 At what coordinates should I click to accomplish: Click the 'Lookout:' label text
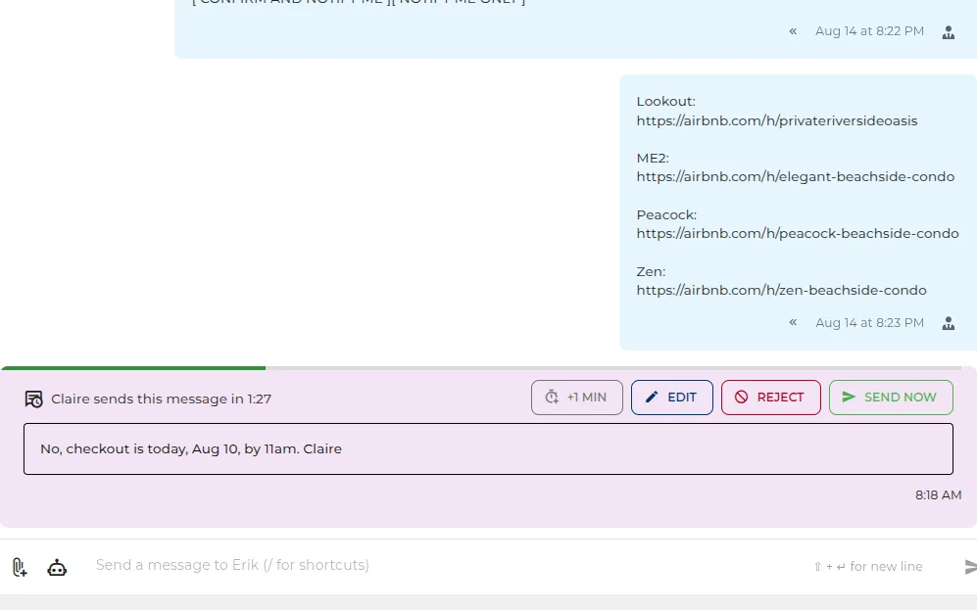(665, 102)
